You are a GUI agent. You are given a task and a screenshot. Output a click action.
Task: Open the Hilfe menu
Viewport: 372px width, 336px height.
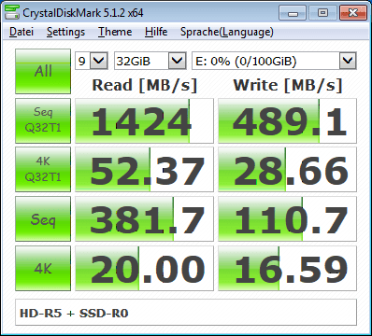click(x=156, y=32)
